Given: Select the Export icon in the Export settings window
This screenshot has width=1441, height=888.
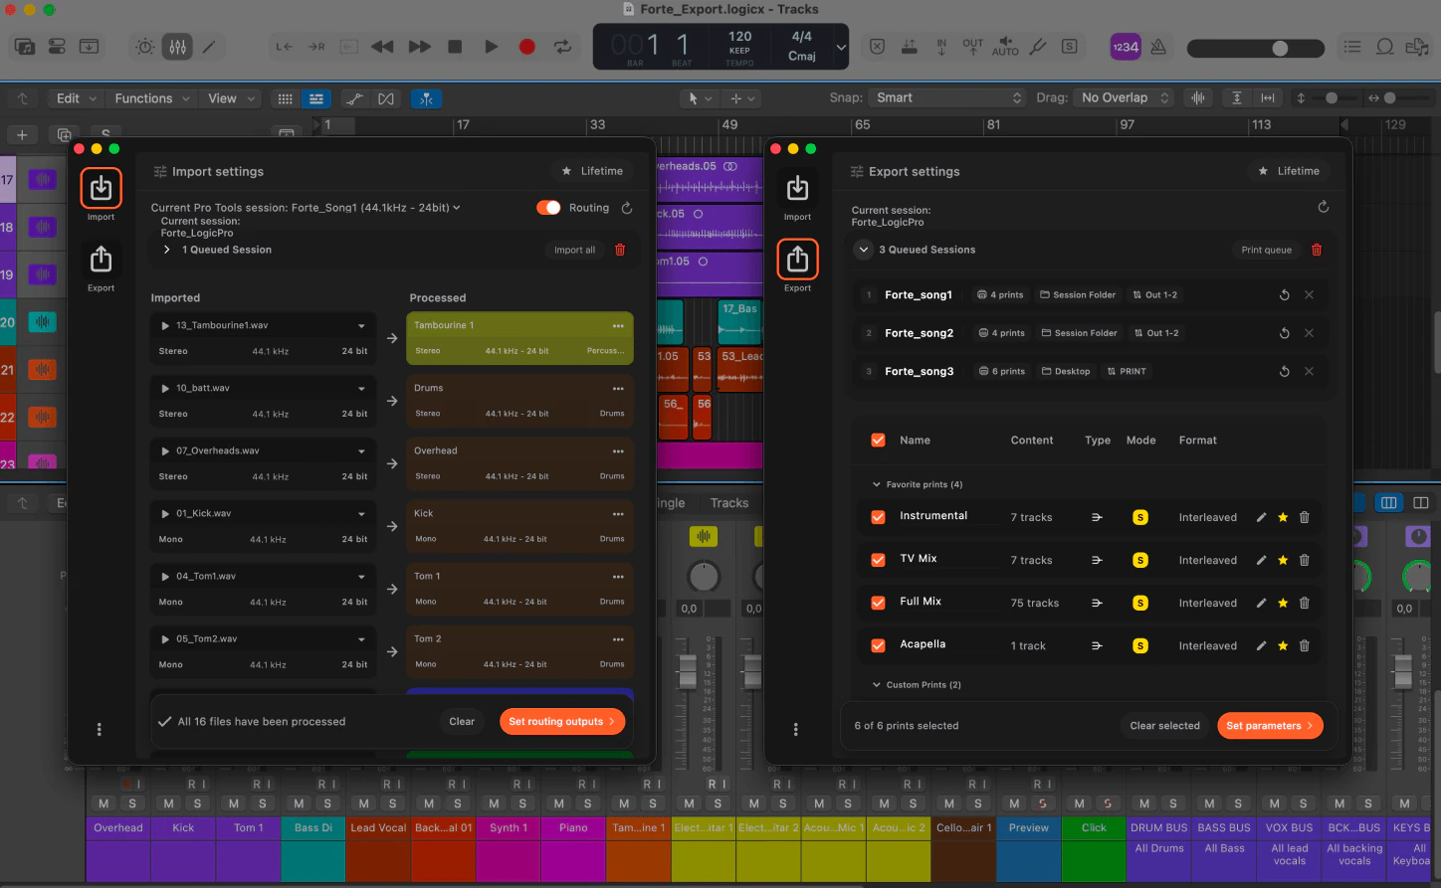Looking at the screenshot, I should [x=797, y=260].
